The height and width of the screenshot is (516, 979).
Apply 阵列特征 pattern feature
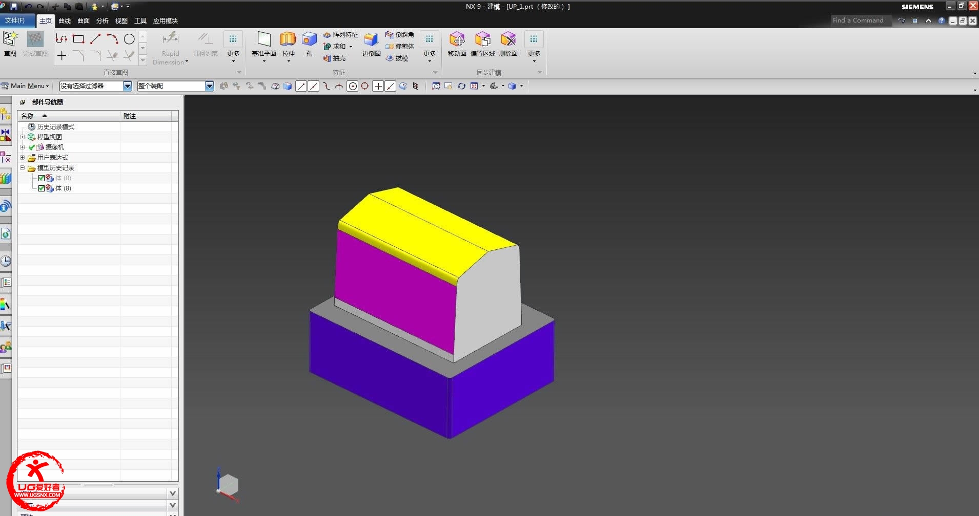[x=340, y=35]
